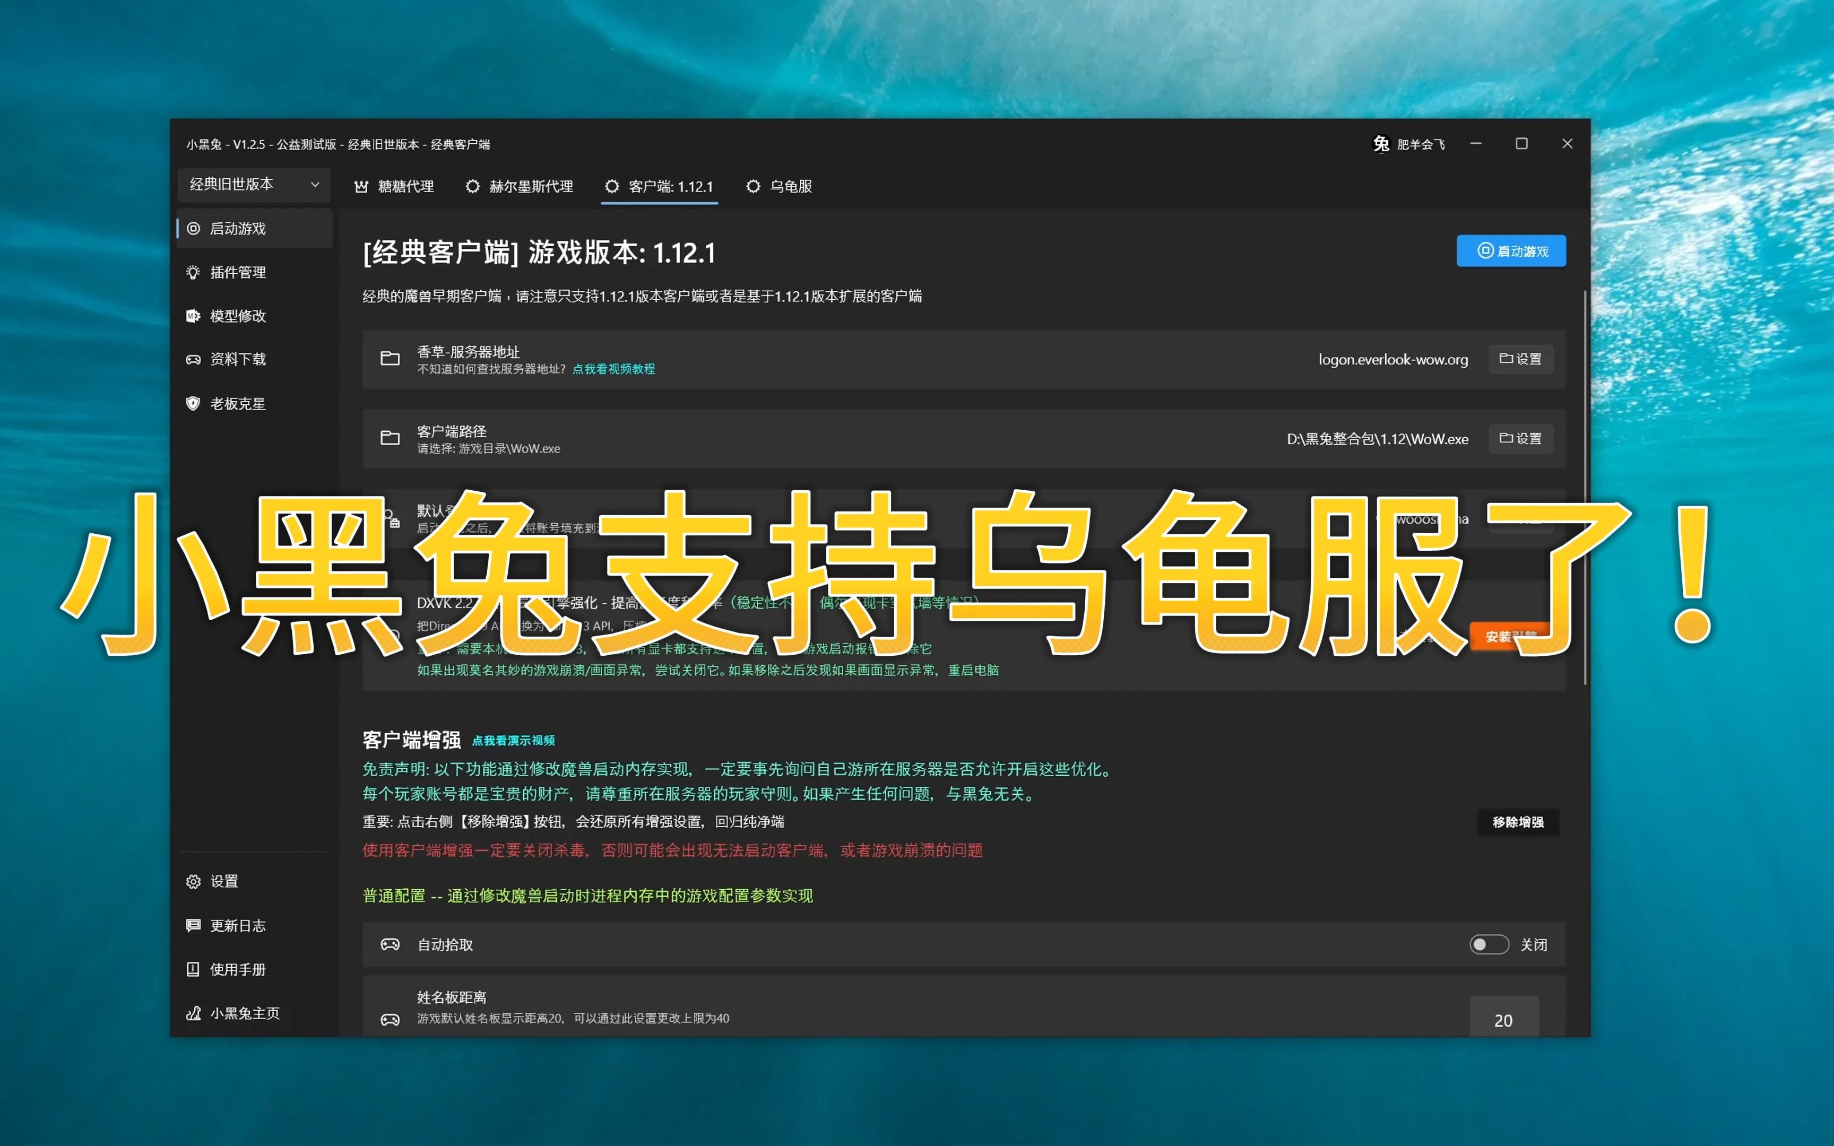The height and width of the screenshot is (1146, 1834).
Task: Click the settings gear icon in sidebar
Action: point(193,881)
